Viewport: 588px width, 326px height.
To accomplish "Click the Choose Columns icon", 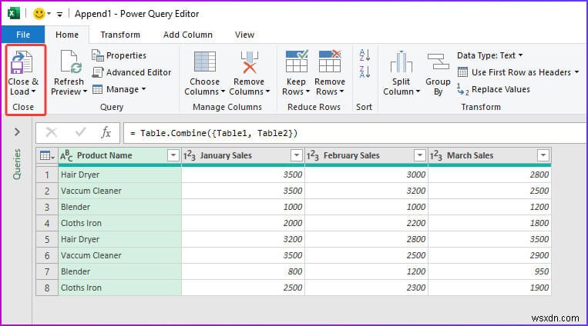I will click(x=204, y=62).
